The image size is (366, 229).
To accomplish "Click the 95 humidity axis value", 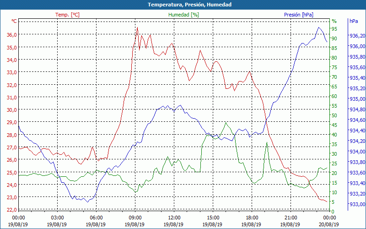I will (334, 29).
